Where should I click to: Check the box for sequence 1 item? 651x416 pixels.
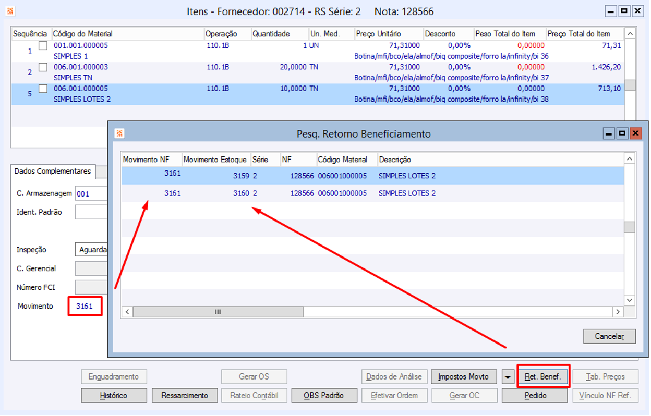point(43,45)
